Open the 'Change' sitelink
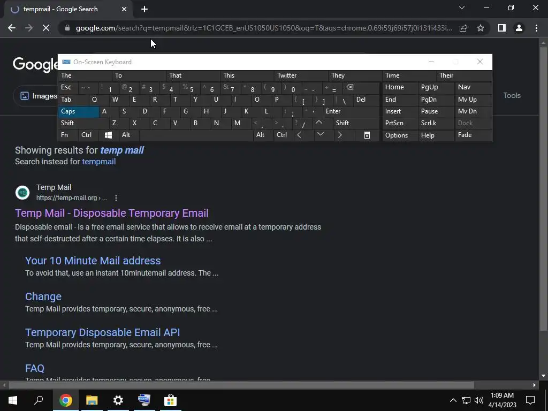The height and width of the screenshot is (411, 548). [x=43, y=296]
